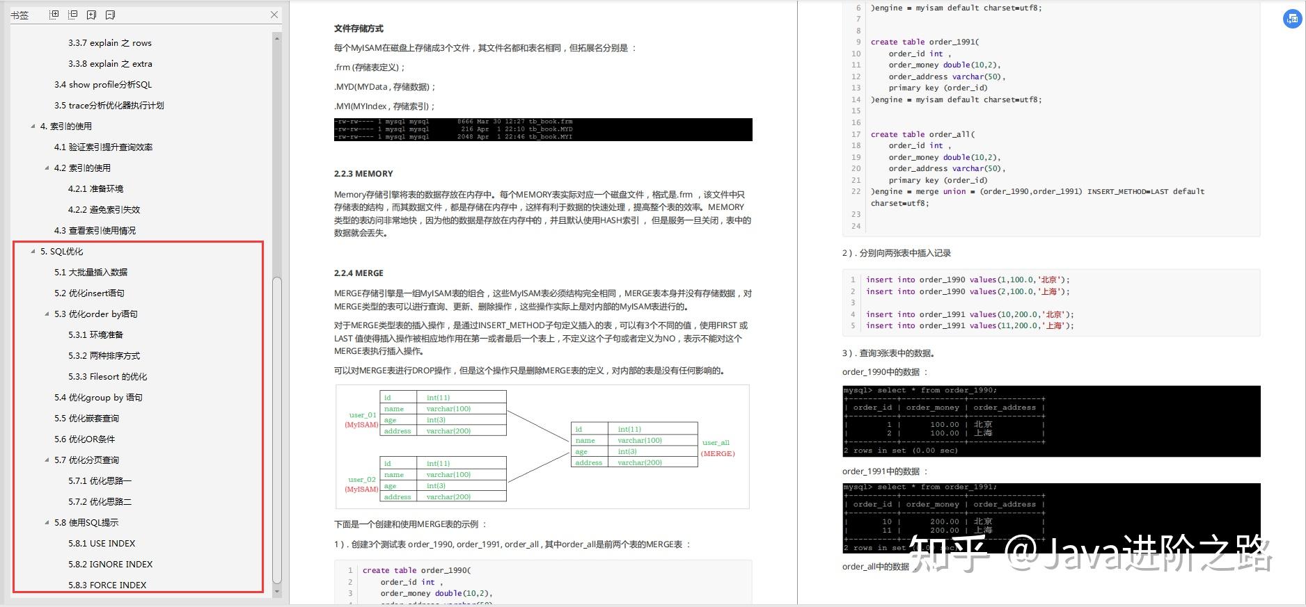
Task: Select bookmark '5.8 使用SQL提示'
Action: tap(86, 523)
